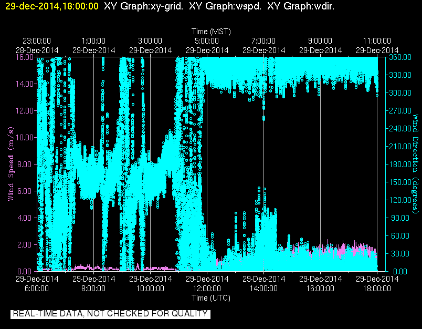Click the 10:00:00 UTC tick label
This screenshot has height=329, width=422.
150,289
